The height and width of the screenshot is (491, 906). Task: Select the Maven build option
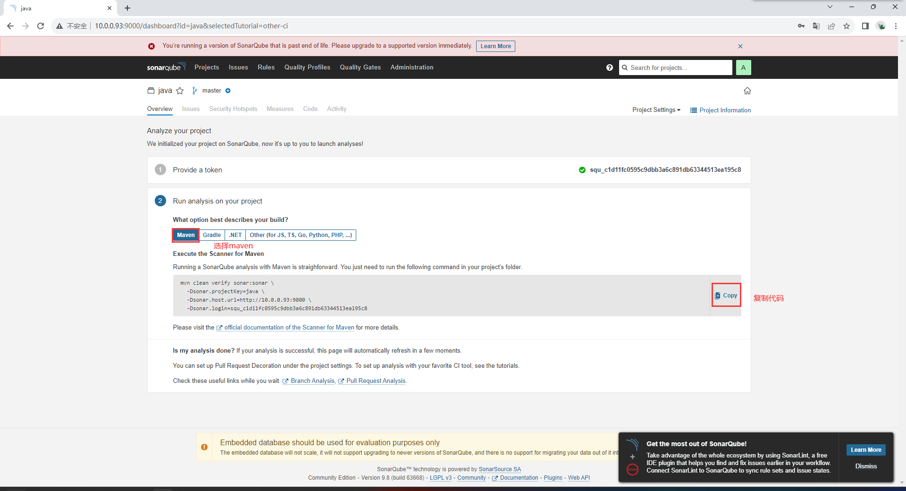(186, 235)
